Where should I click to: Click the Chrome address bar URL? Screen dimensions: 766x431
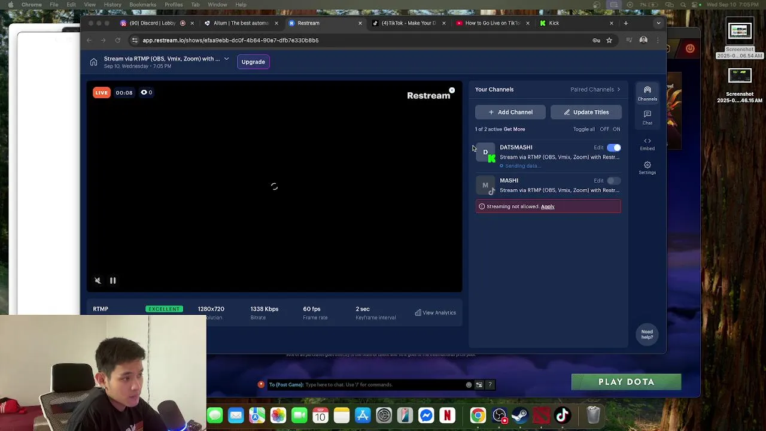point(230,40)
